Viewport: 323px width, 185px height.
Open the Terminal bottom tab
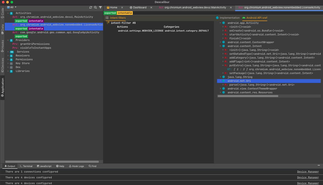click(26, 166)
